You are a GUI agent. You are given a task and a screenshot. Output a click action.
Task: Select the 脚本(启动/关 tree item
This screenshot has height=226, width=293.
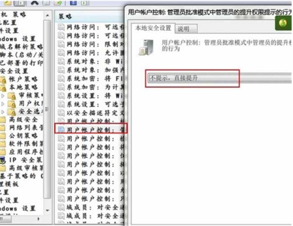pos(21,55)
